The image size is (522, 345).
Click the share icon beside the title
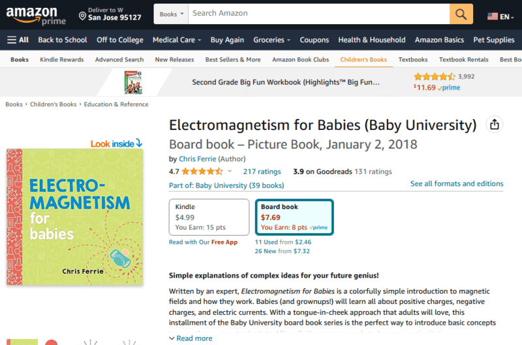point(495,124)
